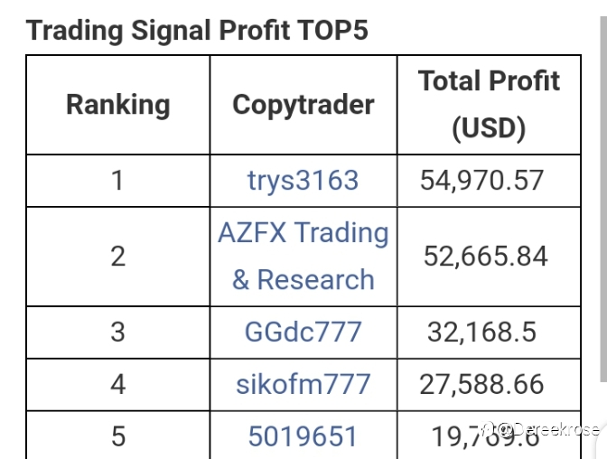This screenshot has height=459, width=607.
Task: Open the trys3163 copytrader link
Action: point(303,181)
